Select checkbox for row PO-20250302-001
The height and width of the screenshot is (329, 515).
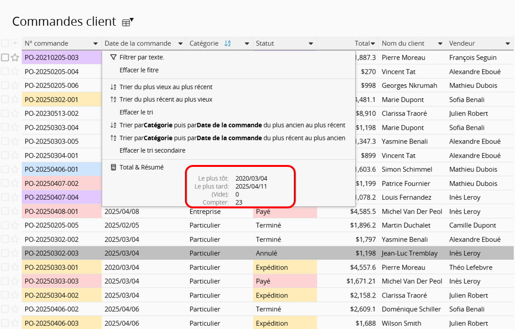coord(5,100)
